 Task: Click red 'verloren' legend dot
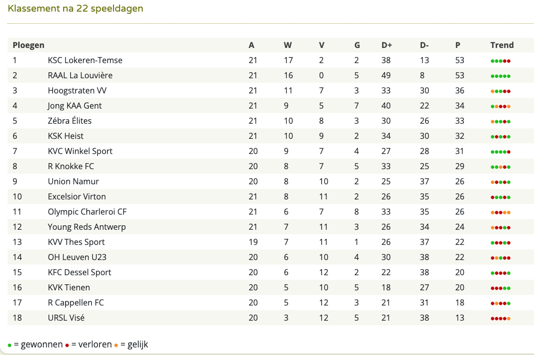point(67,345)
